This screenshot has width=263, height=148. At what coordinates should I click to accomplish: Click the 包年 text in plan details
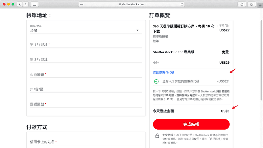[156, 41]
